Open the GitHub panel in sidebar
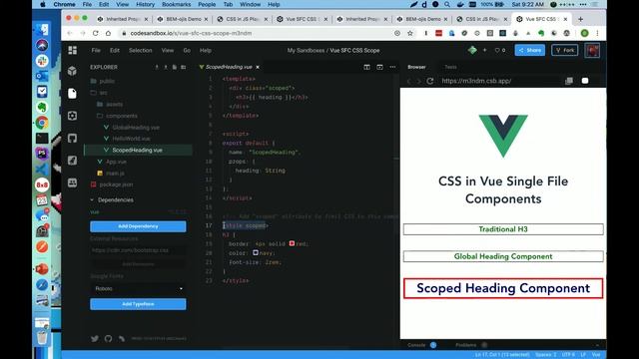Viewport: 639px width, 359px height. click(x=73, y=138)
